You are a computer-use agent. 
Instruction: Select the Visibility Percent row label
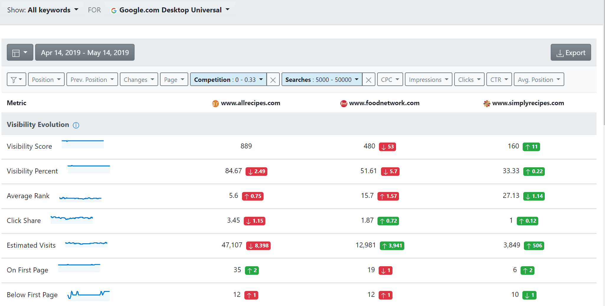tap(32, 171)
